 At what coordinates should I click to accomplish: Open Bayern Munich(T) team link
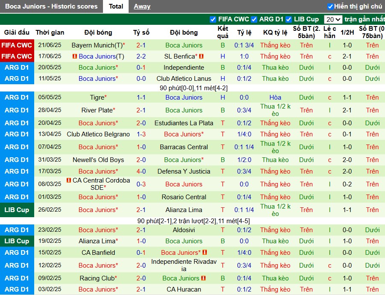(x=97, y=45)
